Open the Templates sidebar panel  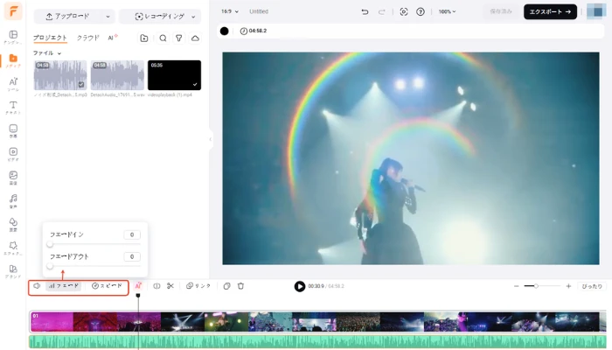pos(13,37)
